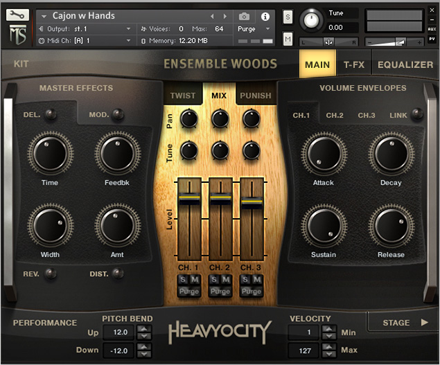Select the MIX tab
This screenshot has height=365, width=440.
coord(219,96)
